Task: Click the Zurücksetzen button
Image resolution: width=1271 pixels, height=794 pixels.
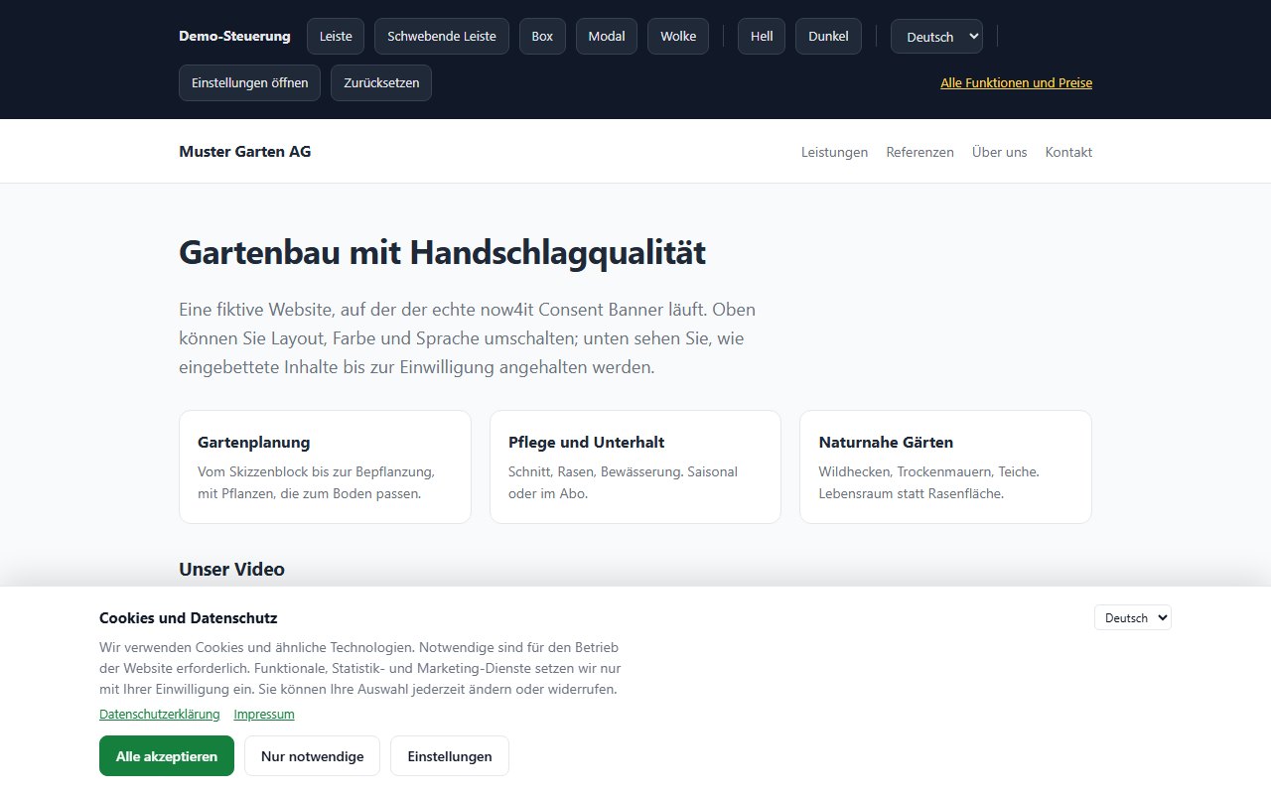Action: coord(381,82)
